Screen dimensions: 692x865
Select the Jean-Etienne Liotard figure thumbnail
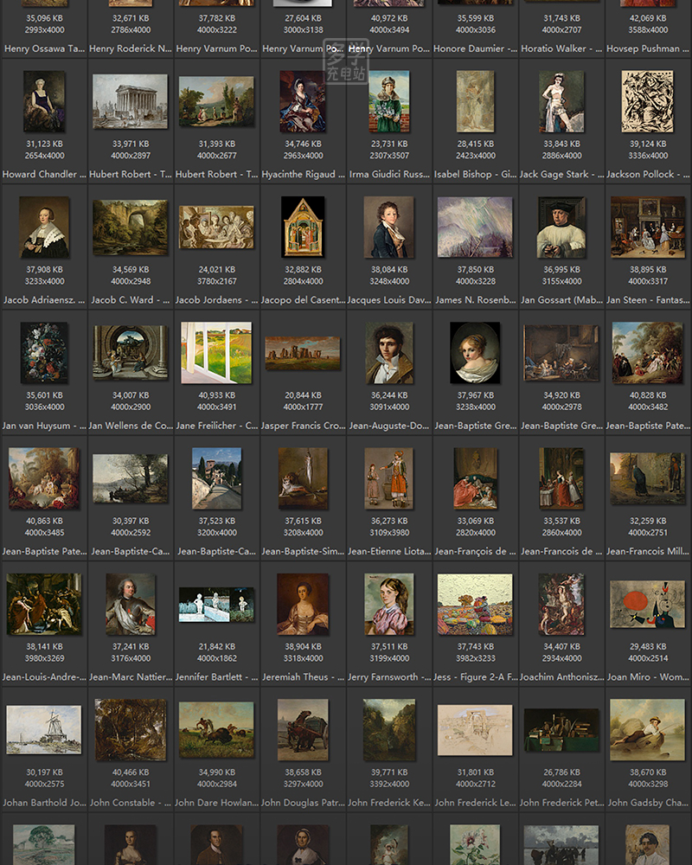[389, 478]
